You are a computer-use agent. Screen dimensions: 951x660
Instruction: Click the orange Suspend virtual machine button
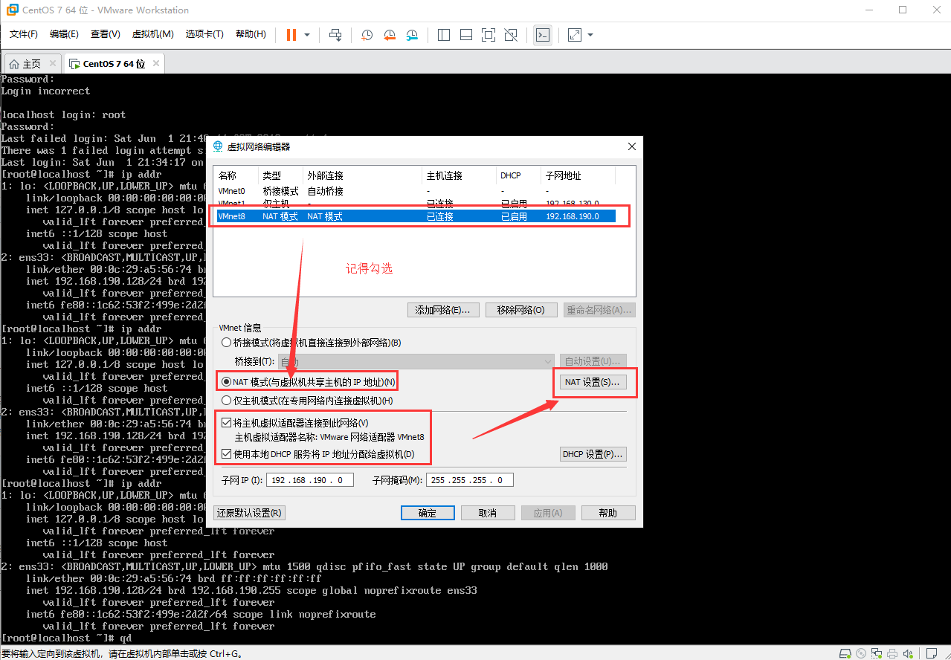[291, 35]
